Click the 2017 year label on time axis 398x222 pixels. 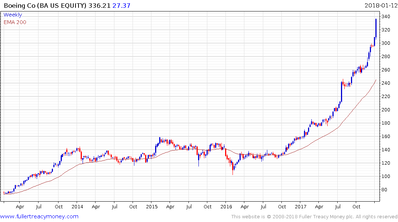tap(301, 206)
